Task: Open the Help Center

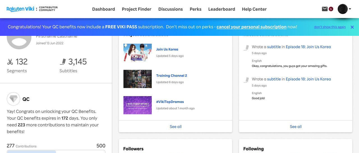Action: (254, 9)
